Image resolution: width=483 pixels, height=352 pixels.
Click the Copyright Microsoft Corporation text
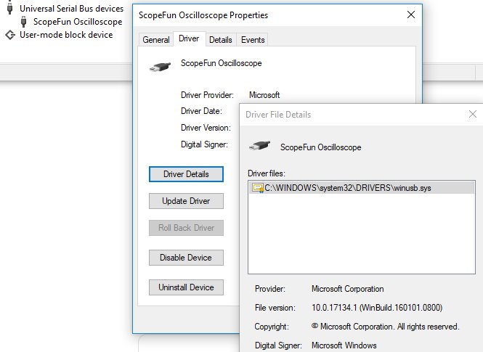tap(385, 327)
